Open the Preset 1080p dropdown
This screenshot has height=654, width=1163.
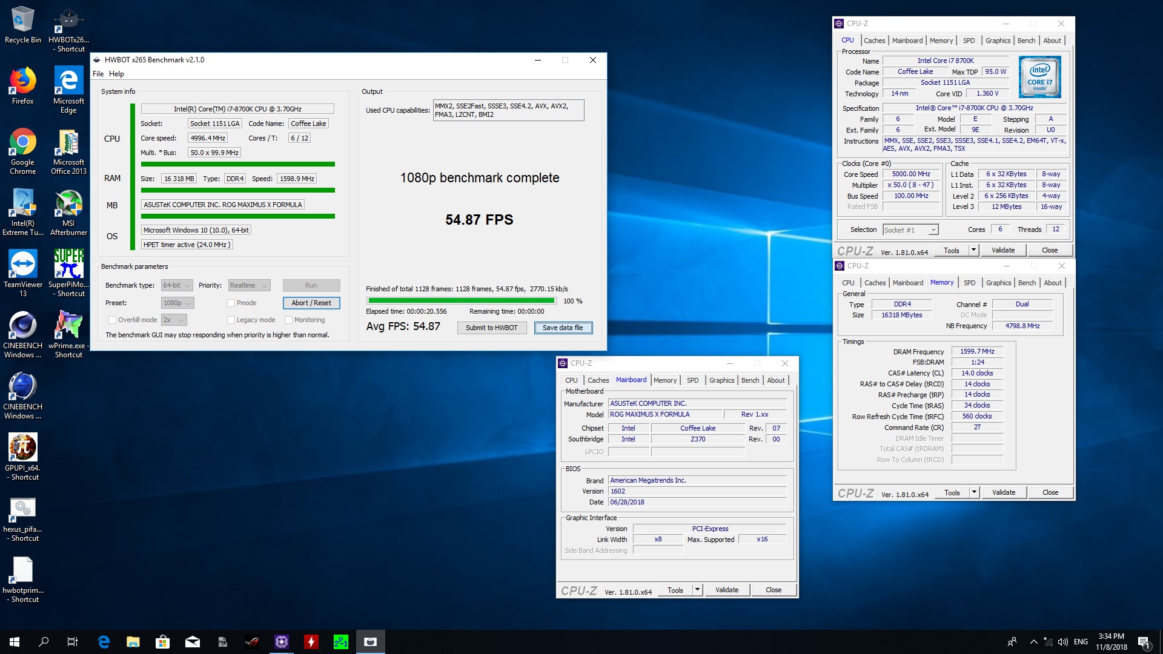[177, 303]
